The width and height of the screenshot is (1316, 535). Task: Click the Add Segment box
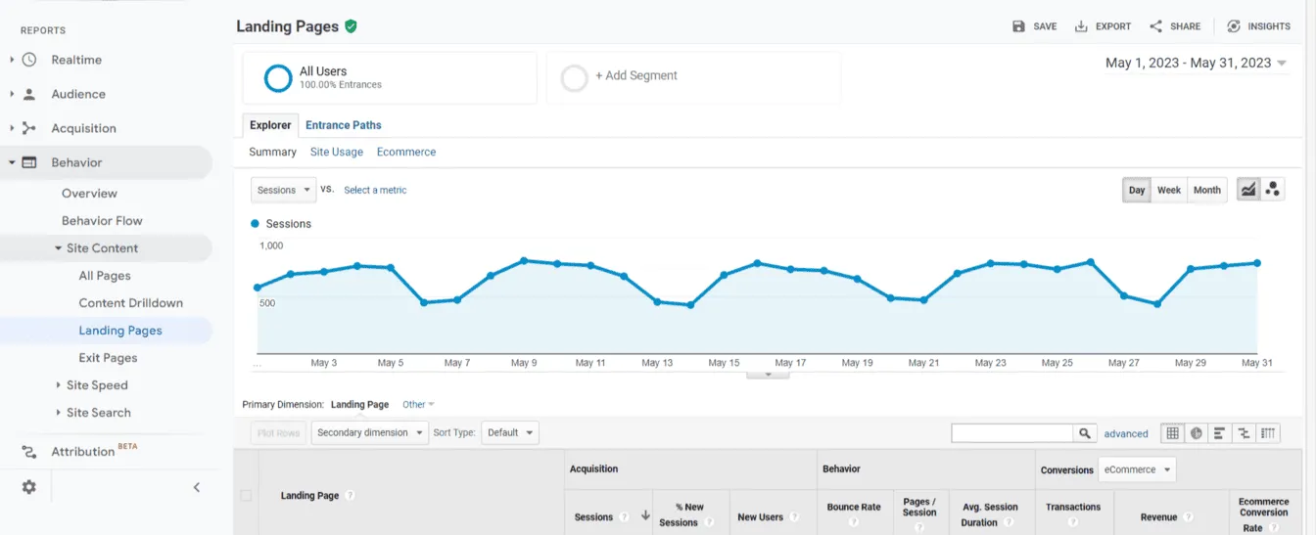tap(694, 78)
